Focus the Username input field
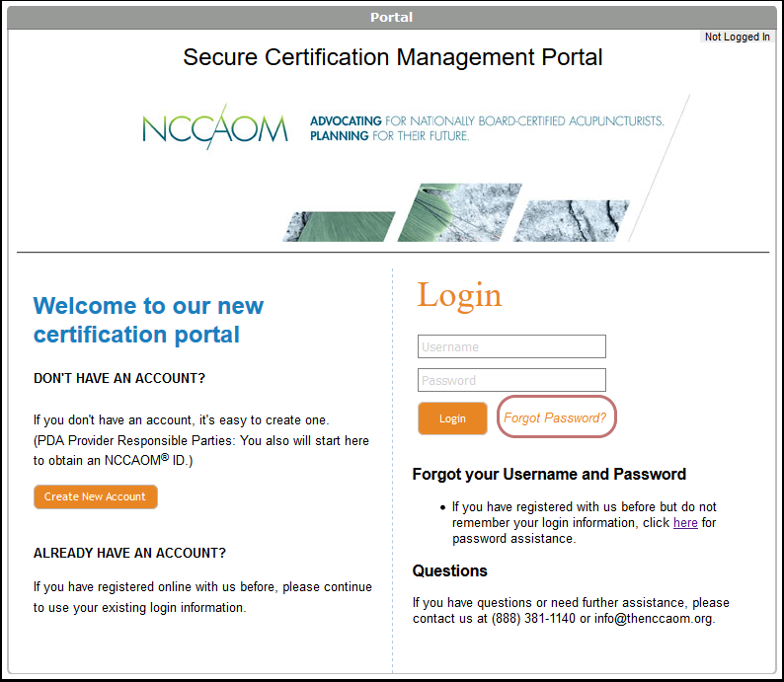Screen dimensions: 784x682 tap(511, 346)
